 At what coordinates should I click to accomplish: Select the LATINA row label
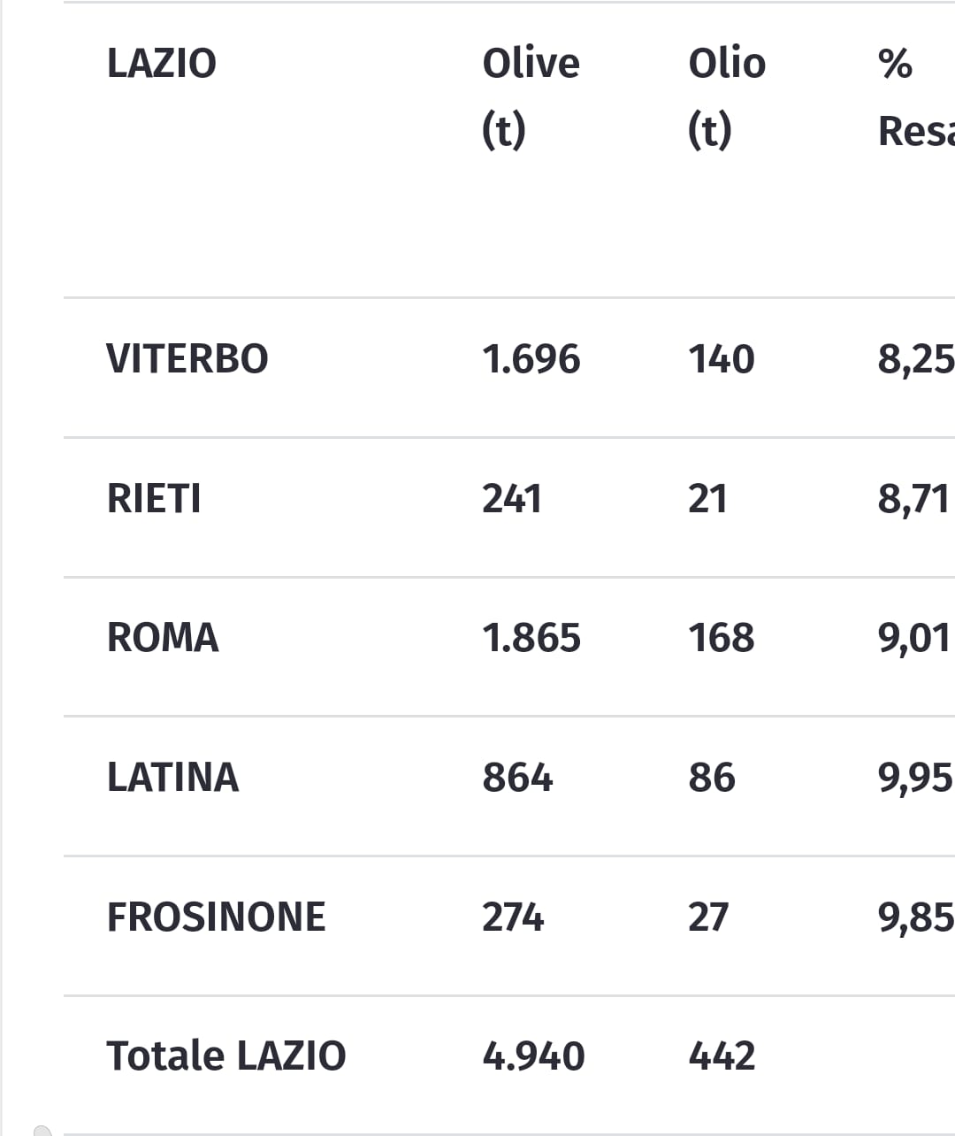tap(173, 778)
